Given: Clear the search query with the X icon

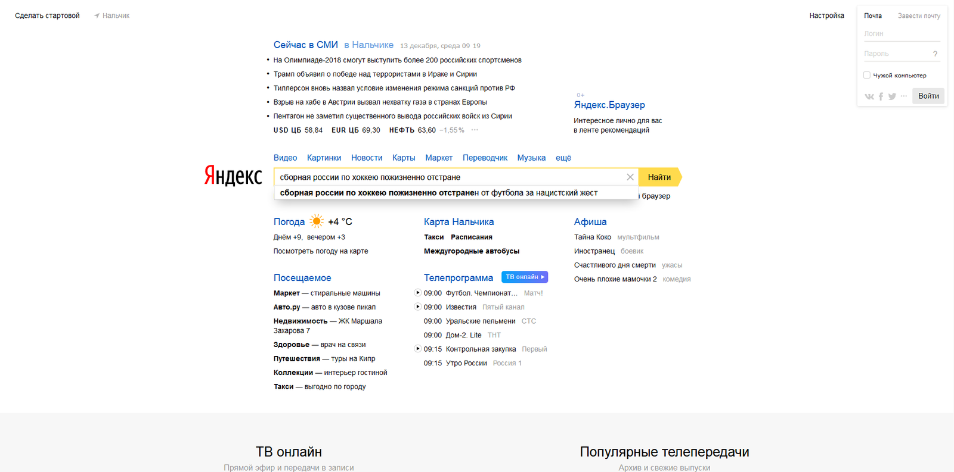Looking at the screenshot, I should click(x=630, y=177).
